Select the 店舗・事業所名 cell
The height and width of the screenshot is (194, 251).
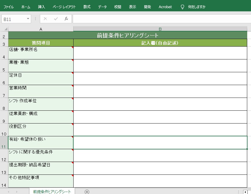tap(41, 53)
